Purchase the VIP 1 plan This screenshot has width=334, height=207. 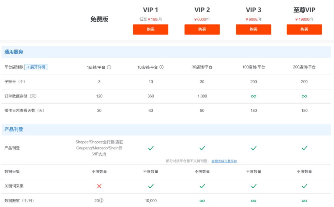150,29
